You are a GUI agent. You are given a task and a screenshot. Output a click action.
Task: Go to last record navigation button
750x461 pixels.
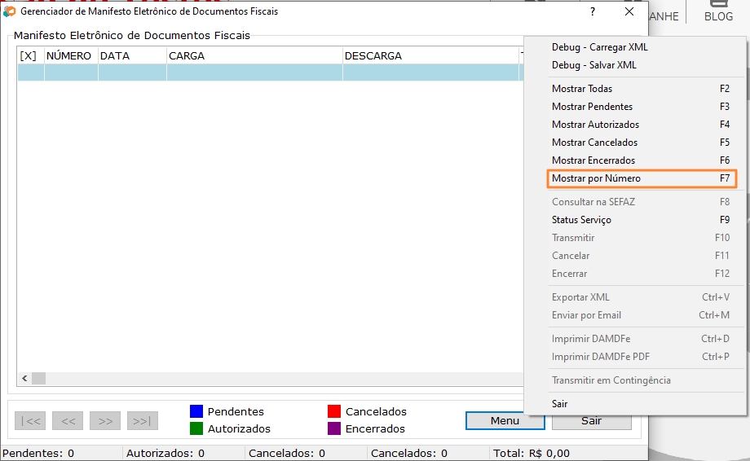coord(143,421)
